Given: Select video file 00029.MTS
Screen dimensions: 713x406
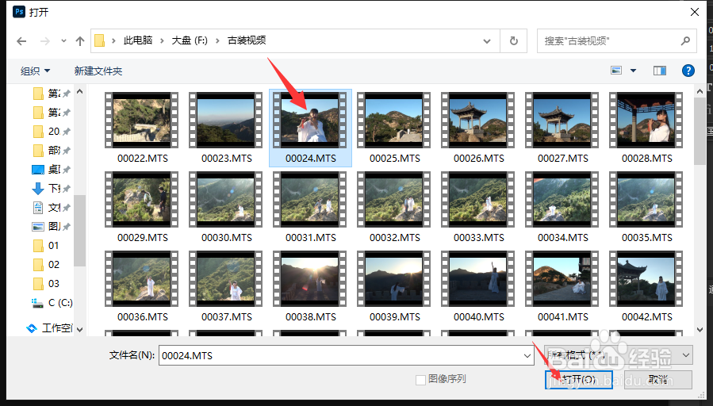Looking at the screenshot, I should (142, 207).
